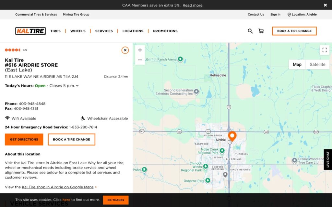332x207 pixels.
Task: Open the shopping cart icon
Action: coord(261,31)
